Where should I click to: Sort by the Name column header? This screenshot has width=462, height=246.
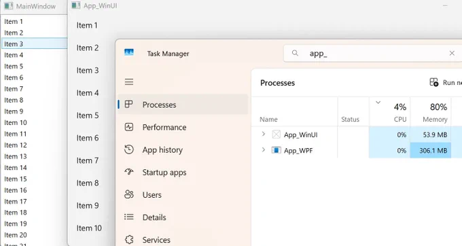click(x=268, y=120)
